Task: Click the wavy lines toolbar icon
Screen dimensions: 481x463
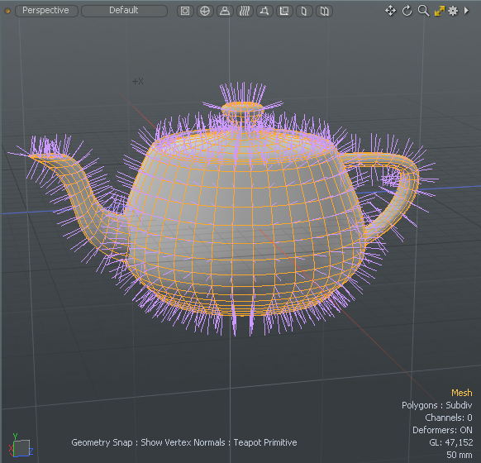Action: 245,11
